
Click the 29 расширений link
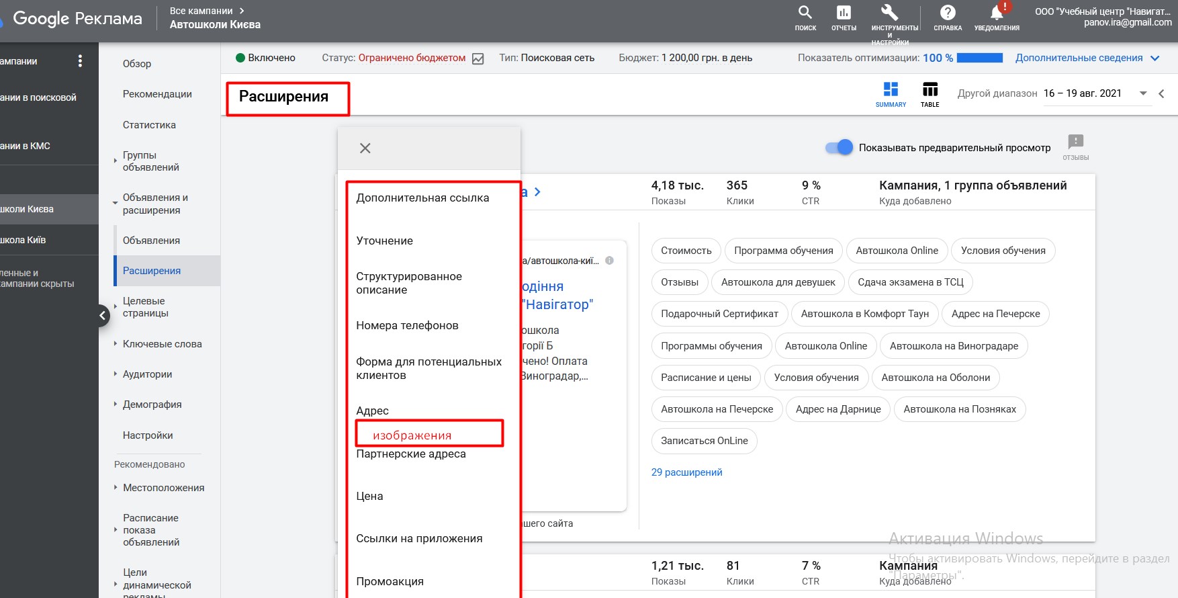pos(686,472)
